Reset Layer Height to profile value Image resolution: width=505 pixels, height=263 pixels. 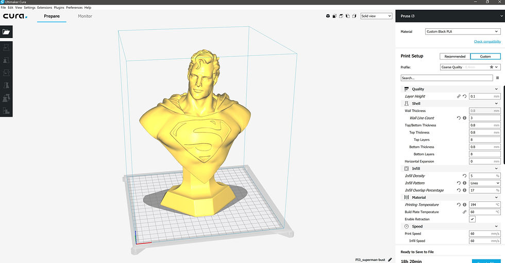tap(464, 97)
